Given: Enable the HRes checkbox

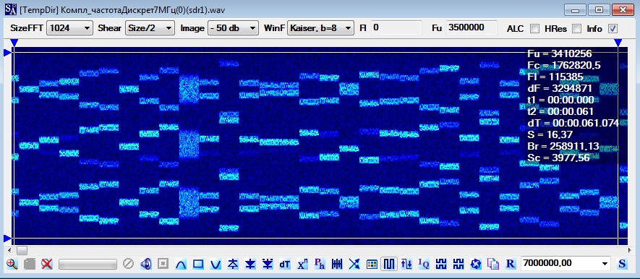Looking at the screenshot, I should [x=576, y=29].
